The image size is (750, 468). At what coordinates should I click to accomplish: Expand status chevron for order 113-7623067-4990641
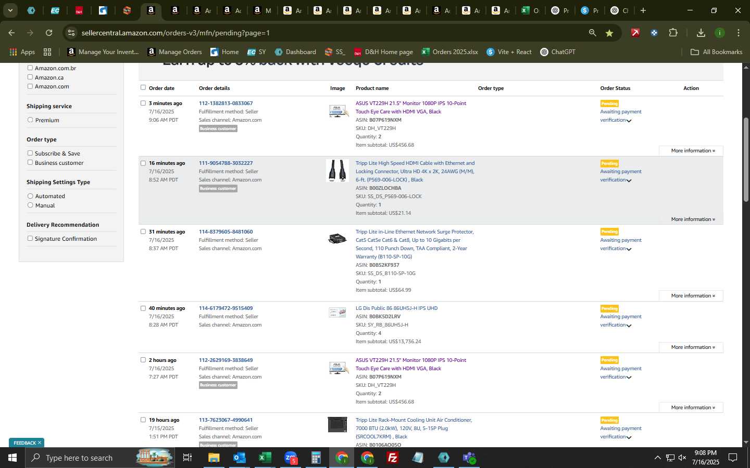[629, 437]
